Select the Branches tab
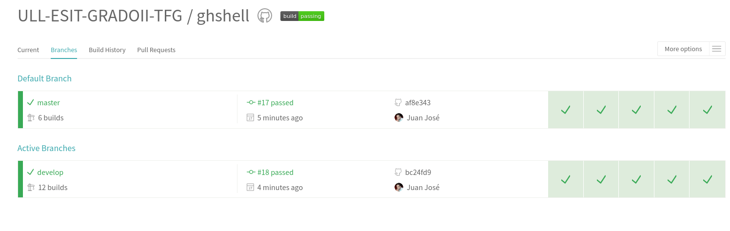Viewport: 730px width, 231px height. tap(64, 50)
